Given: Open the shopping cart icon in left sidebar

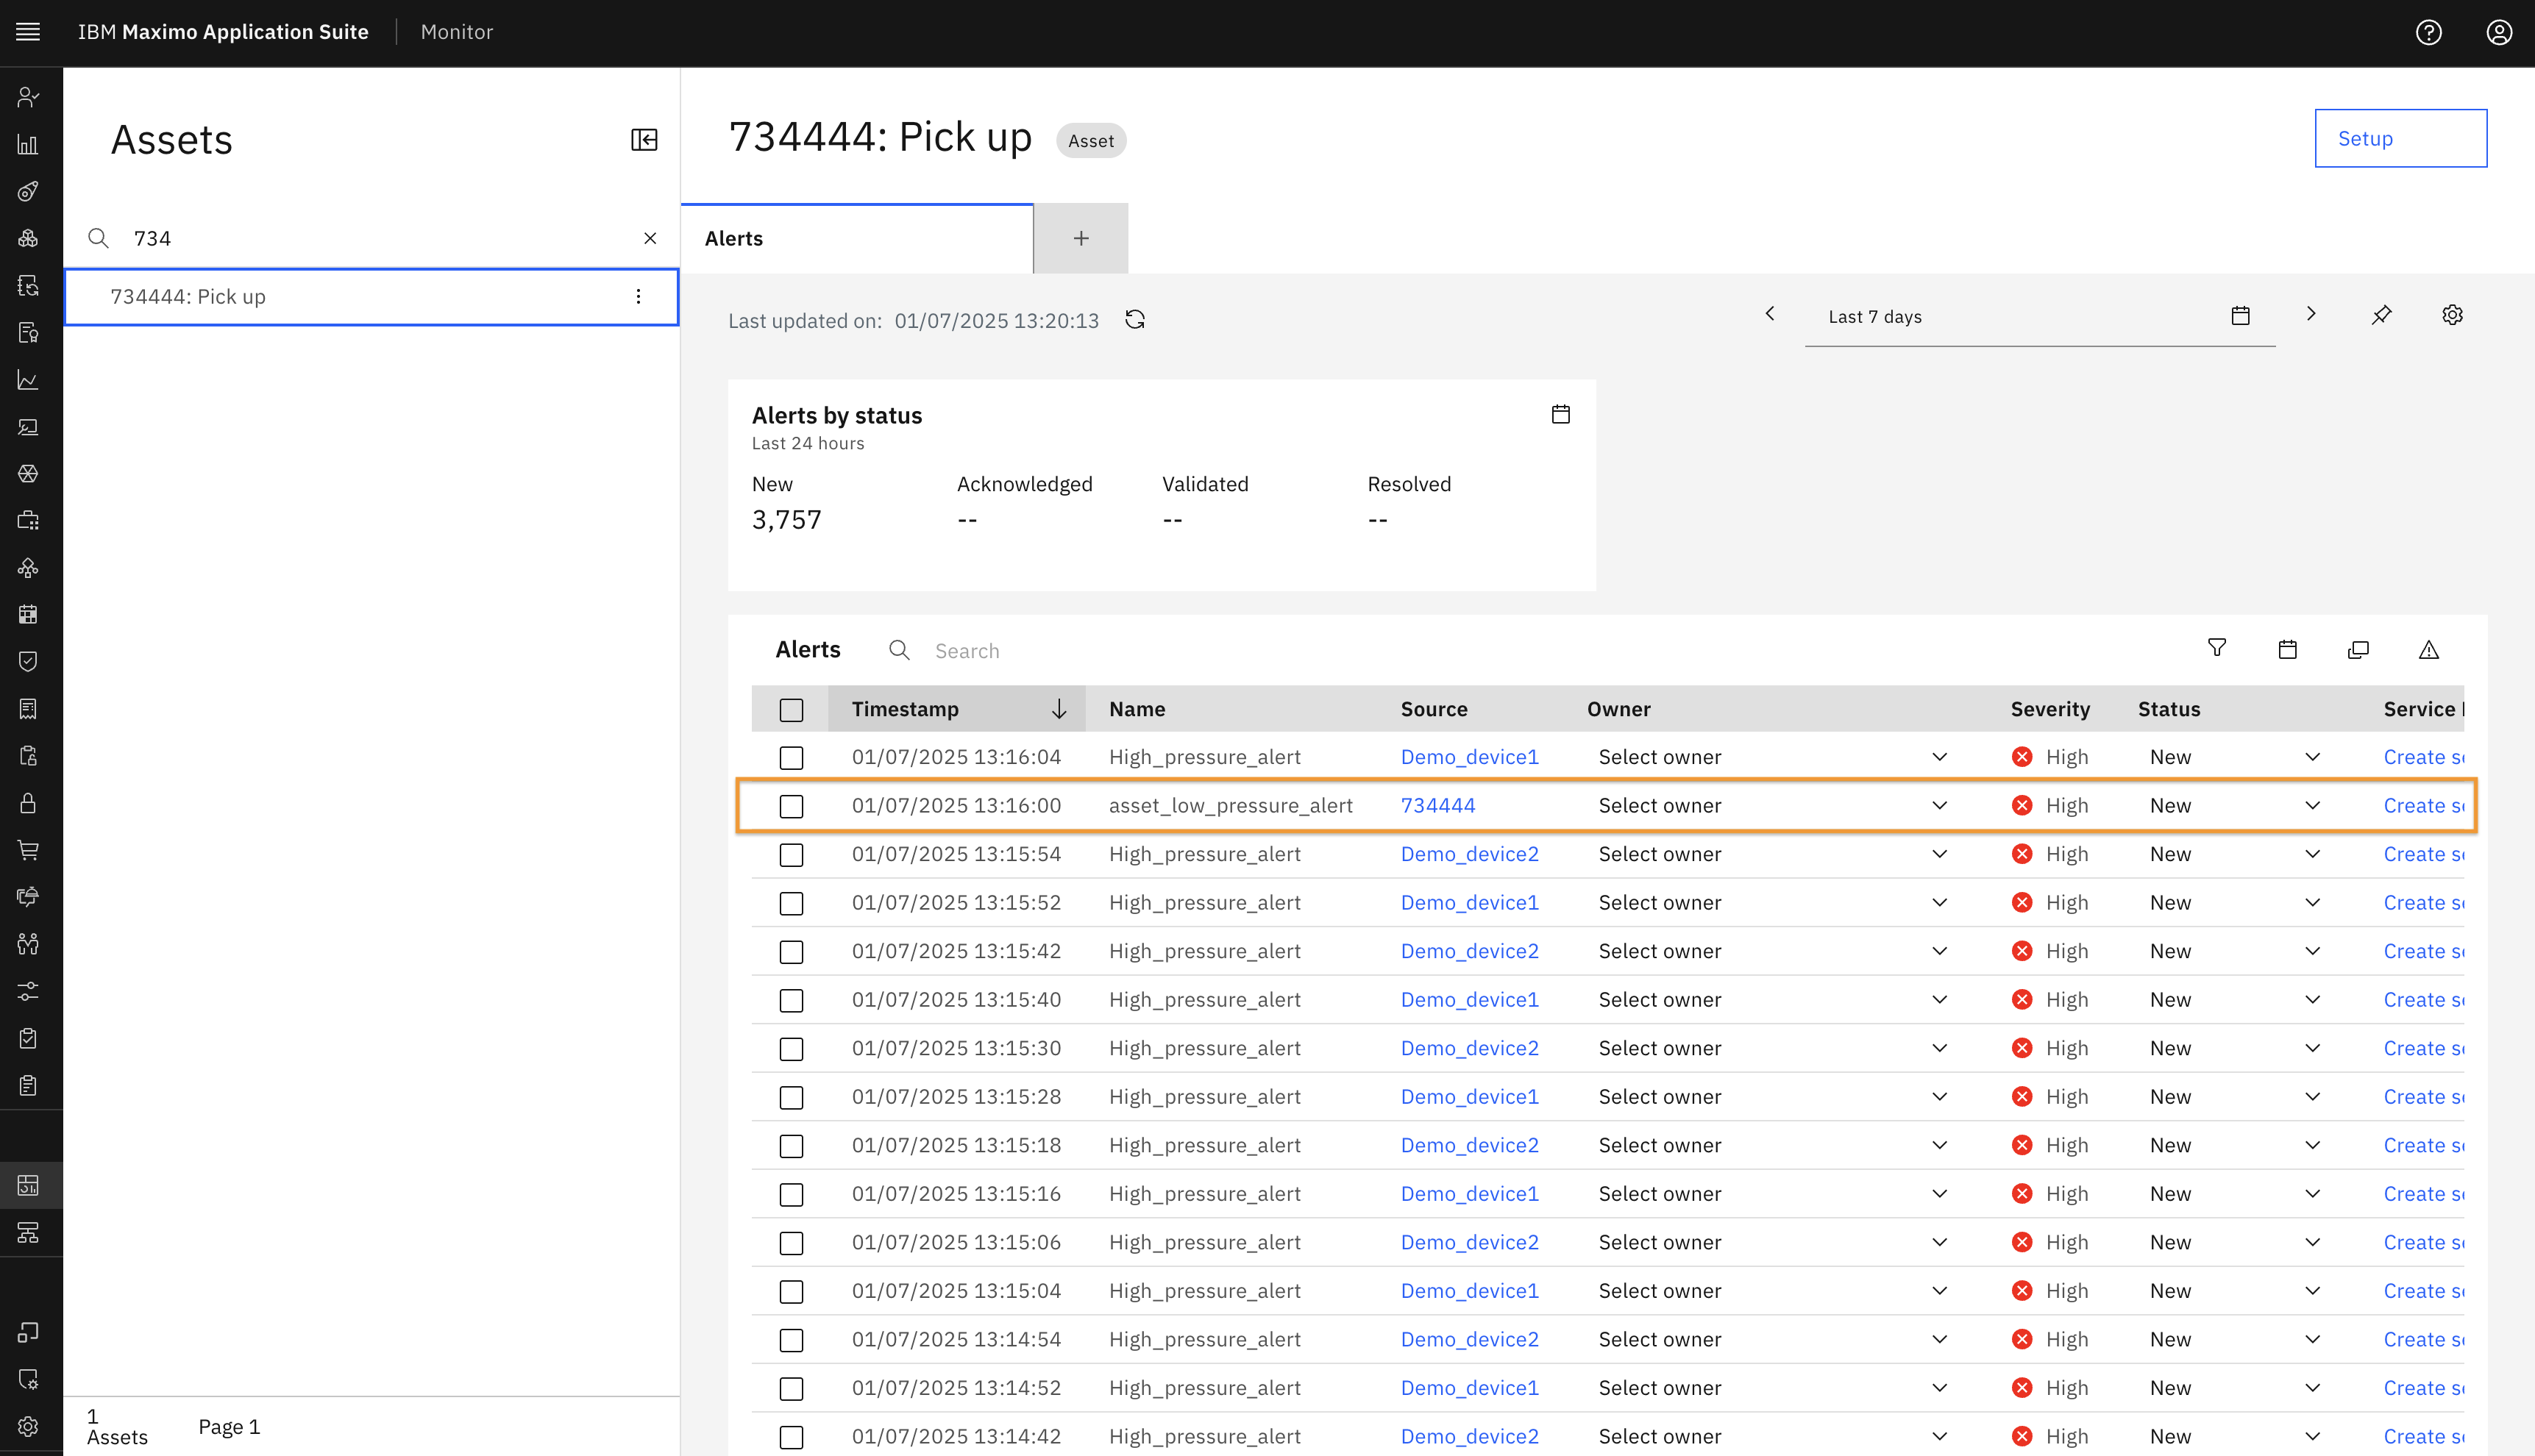Looking at the screenshot, I should pos(28,850).
